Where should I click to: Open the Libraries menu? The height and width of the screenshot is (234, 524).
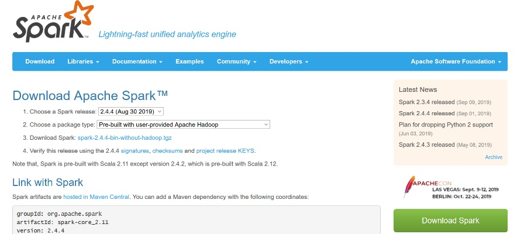[83, 61]
